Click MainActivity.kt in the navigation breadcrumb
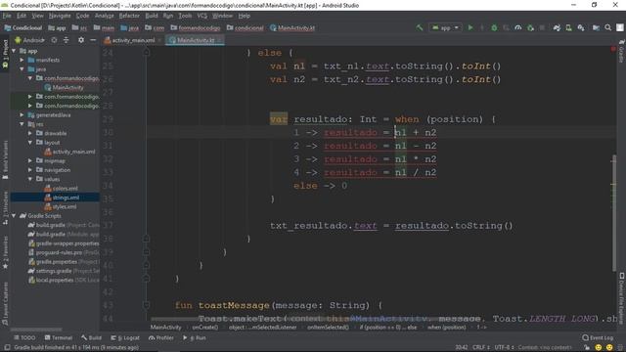626x352 pixels. [292, 28]
